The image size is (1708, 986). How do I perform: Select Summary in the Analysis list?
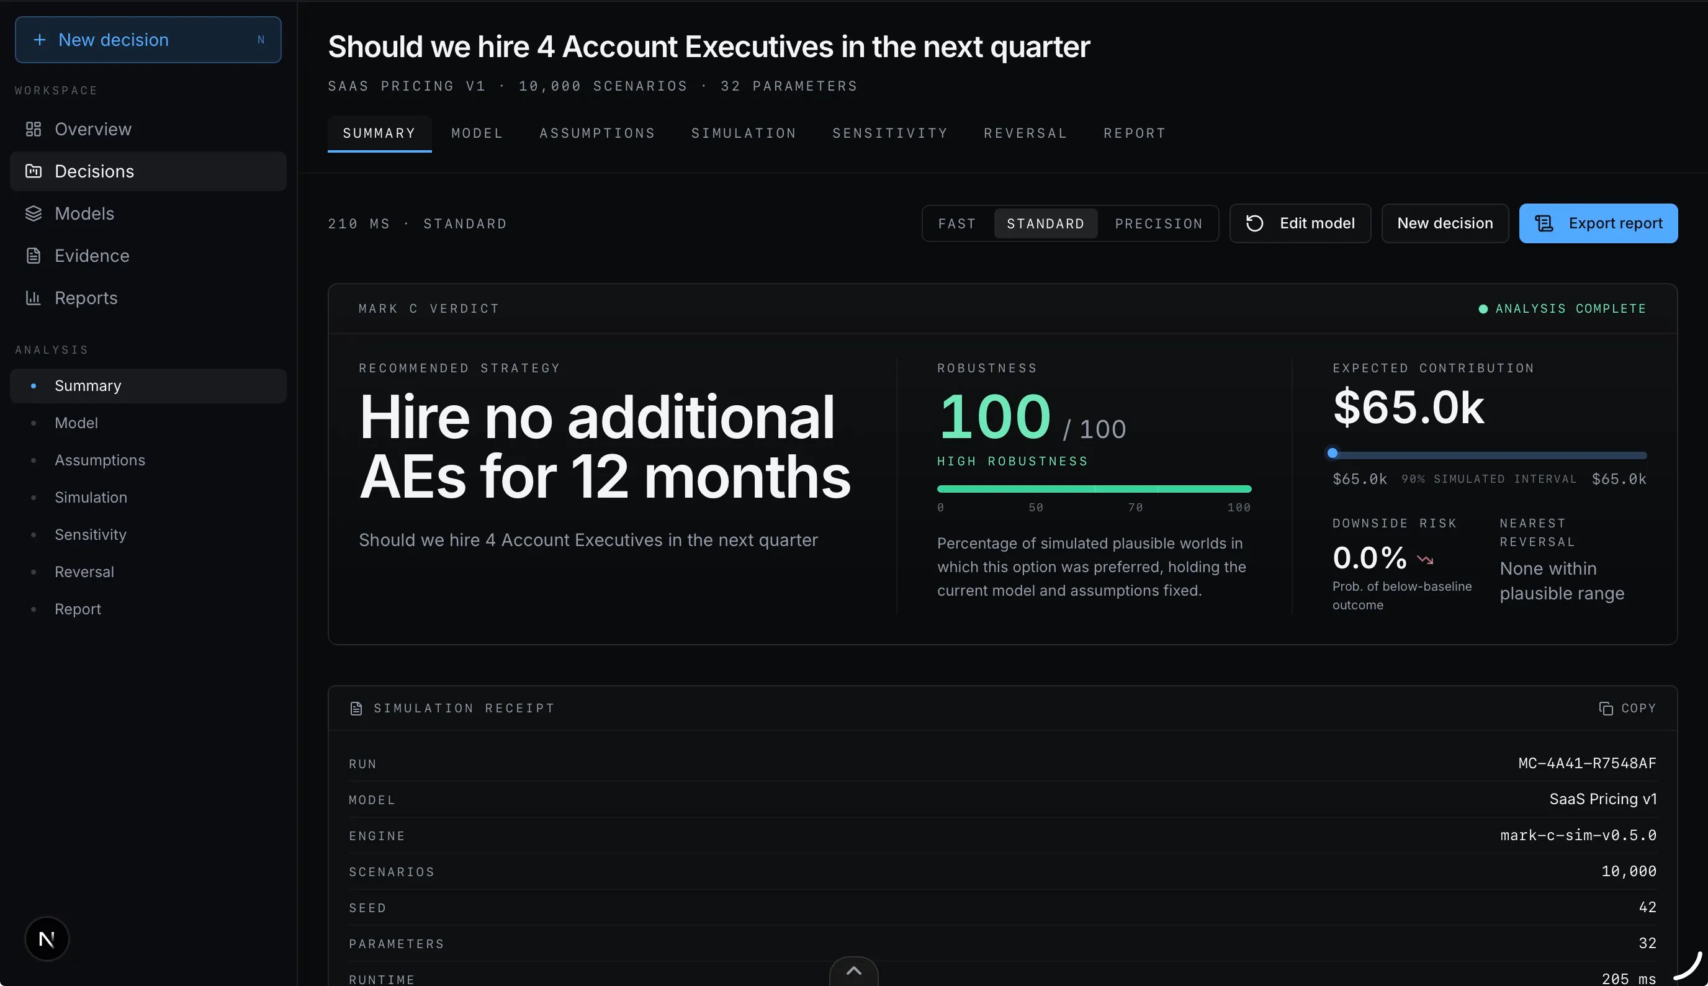pyautogui.click(x=148, y=386)
